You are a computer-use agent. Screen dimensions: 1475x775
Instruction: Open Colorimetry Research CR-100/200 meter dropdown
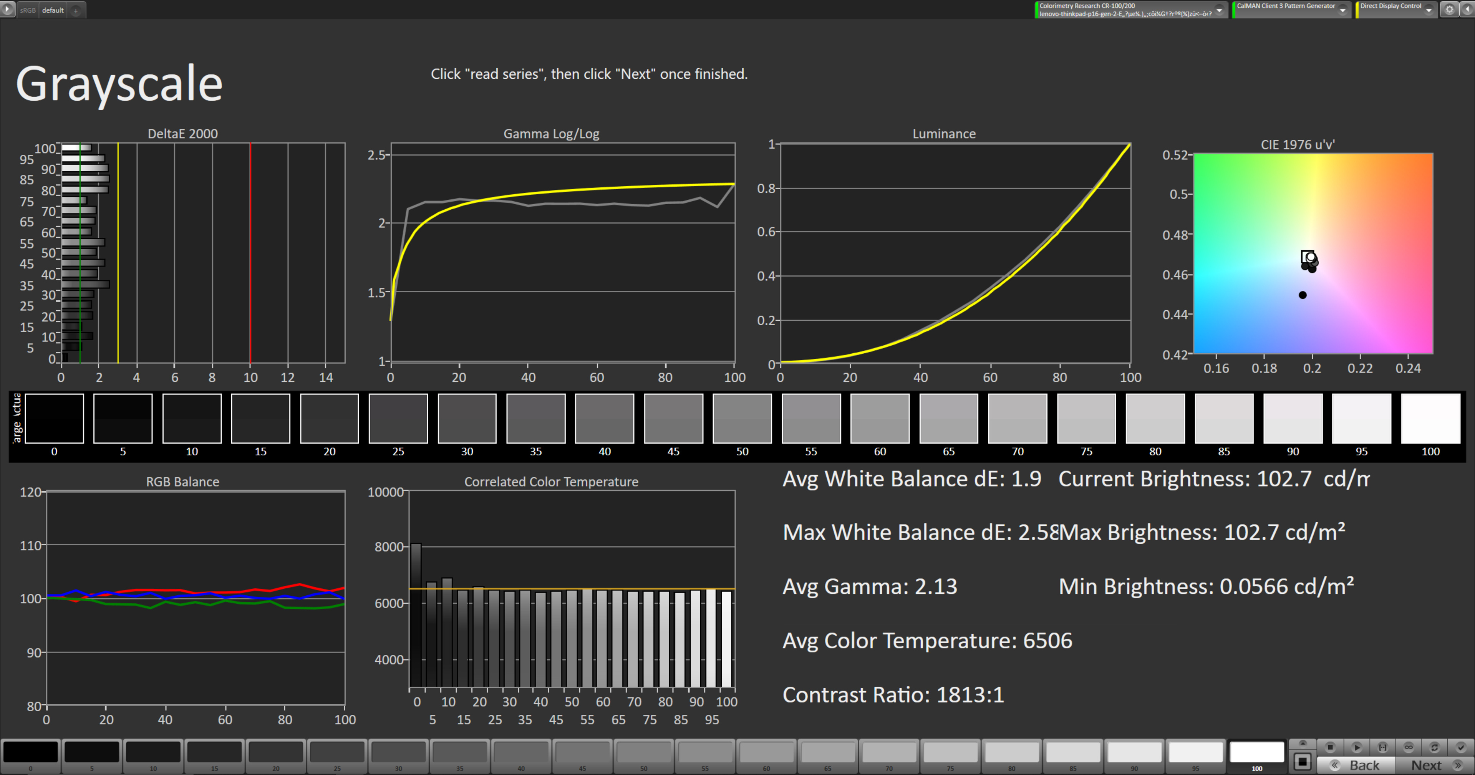click(x=1219, y=10)
